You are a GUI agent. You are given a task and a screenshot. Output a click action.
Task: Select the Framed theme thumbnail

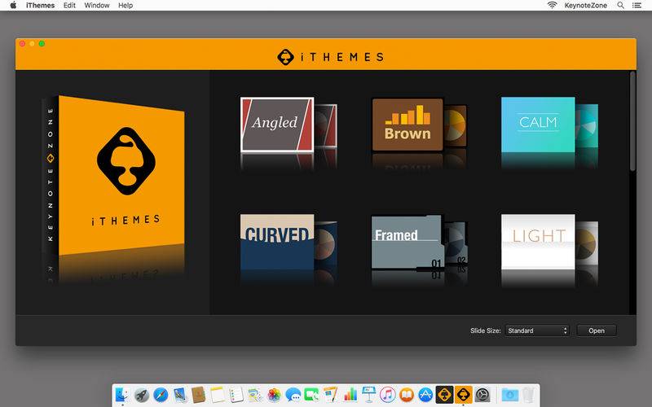click(x=407, y=242)
